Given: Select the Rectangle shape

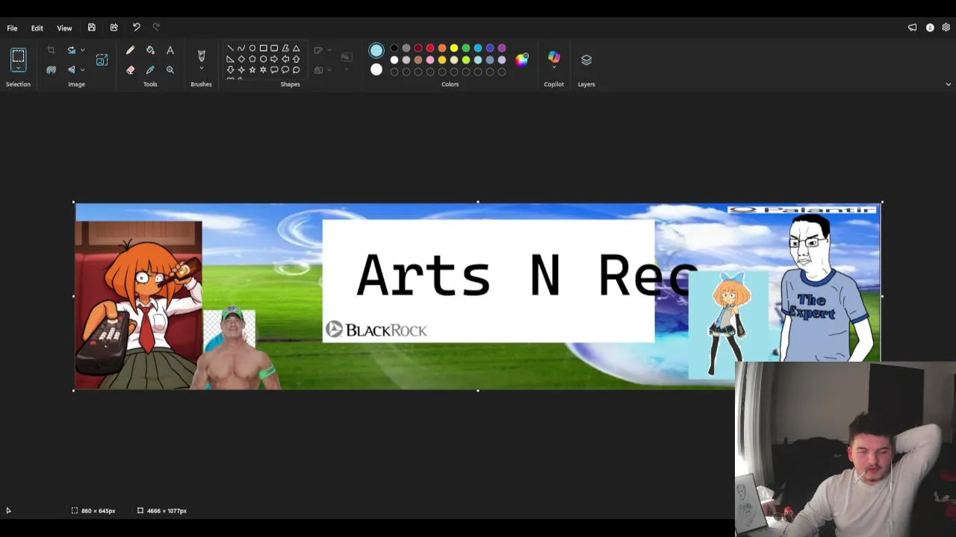Looking at the screenshot, I should tap(263, 48).
